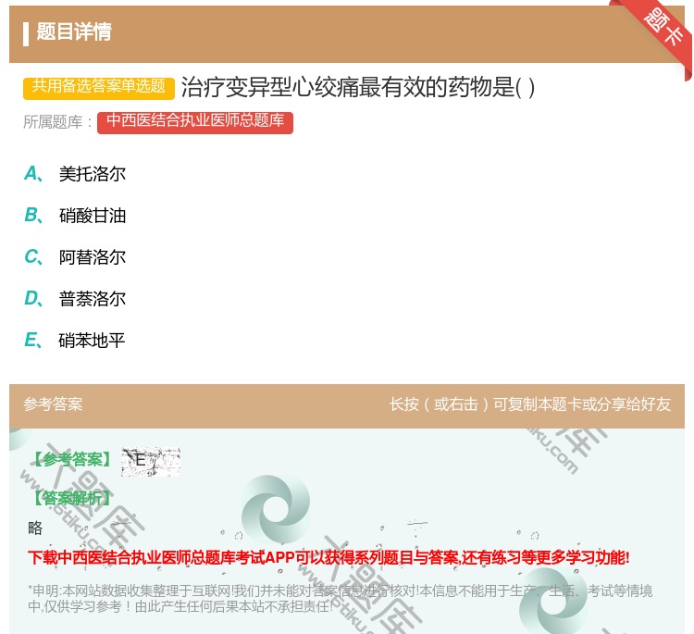Select option D 普萘洛尔
694x634 pixels.
pos(75,299)
